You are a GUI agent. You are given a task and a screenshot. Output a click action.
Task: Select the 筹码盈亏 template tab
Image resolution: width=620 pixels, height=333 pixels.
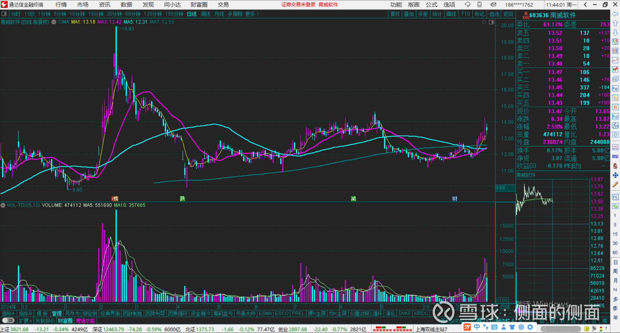point(223,313)
